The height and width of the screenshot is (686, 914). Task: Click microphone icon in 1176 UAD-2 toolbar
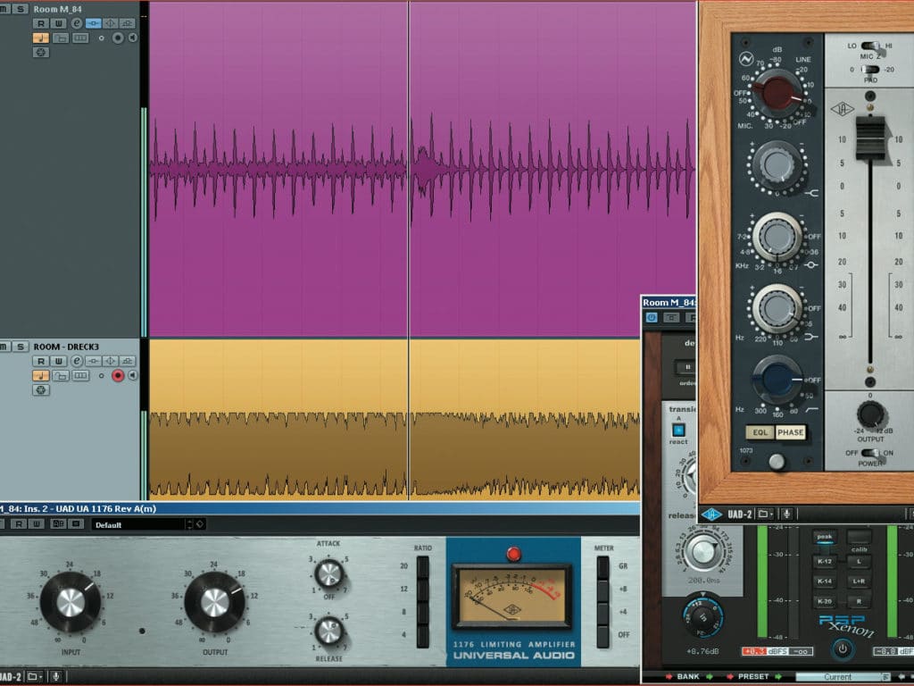pyautogui.click(x=56, y=677)
